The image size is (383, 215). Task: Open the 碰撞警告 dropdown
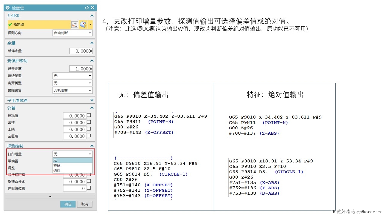pos(72,90)
